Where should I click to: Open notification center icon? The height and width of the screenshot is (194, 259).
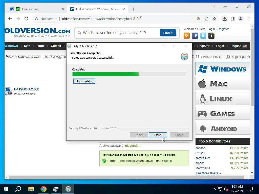click(251, 189)
